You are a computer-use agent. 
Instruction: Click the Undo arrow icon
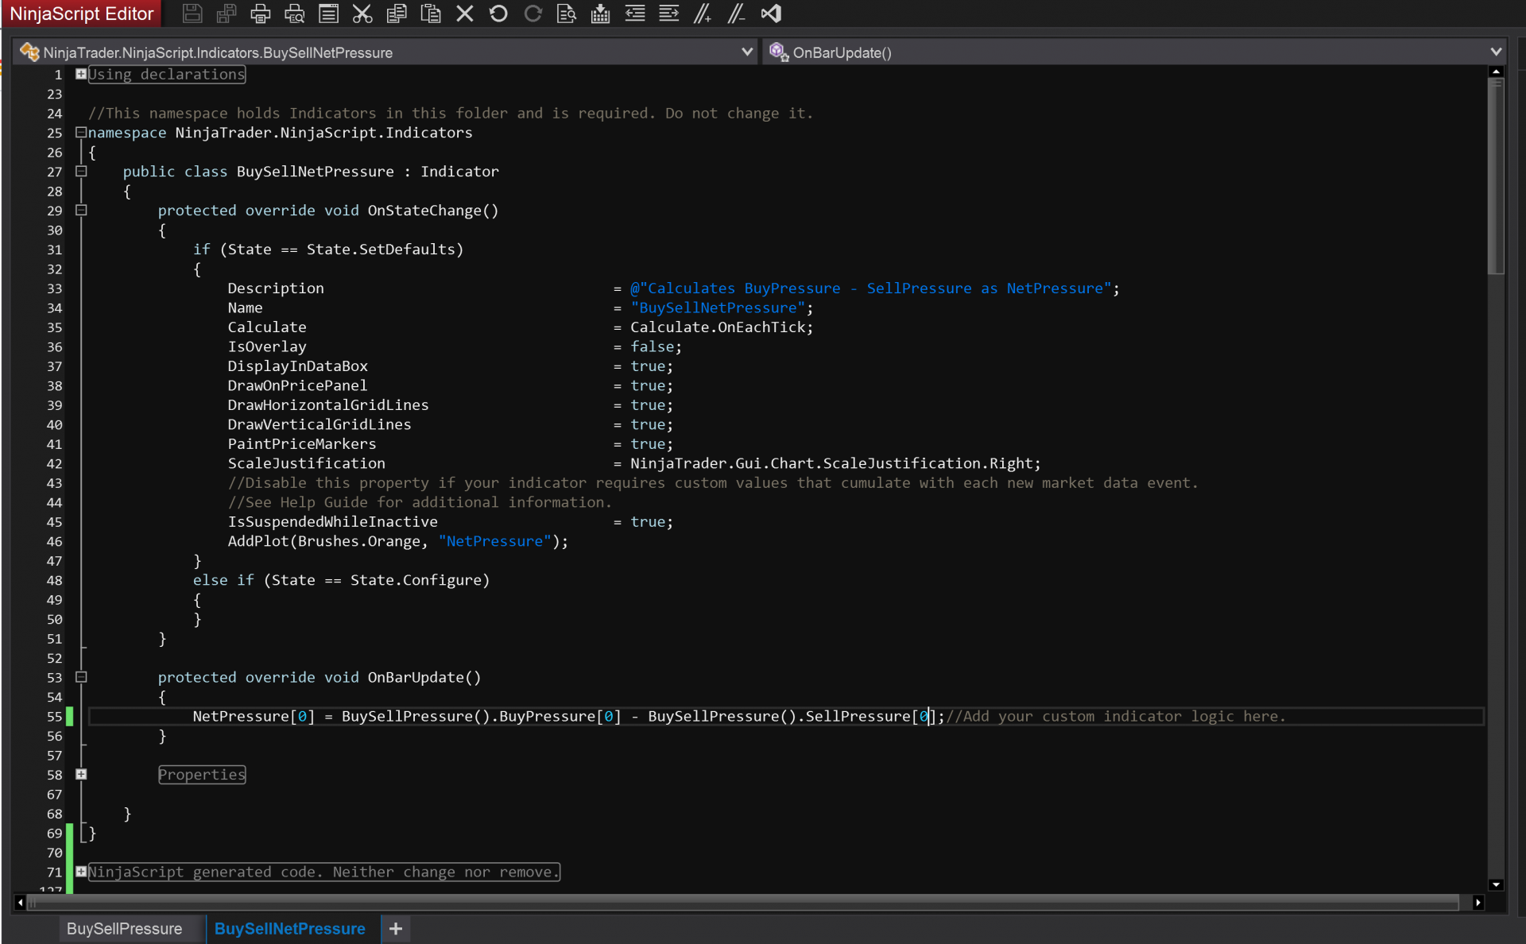(x=498, y=14)
